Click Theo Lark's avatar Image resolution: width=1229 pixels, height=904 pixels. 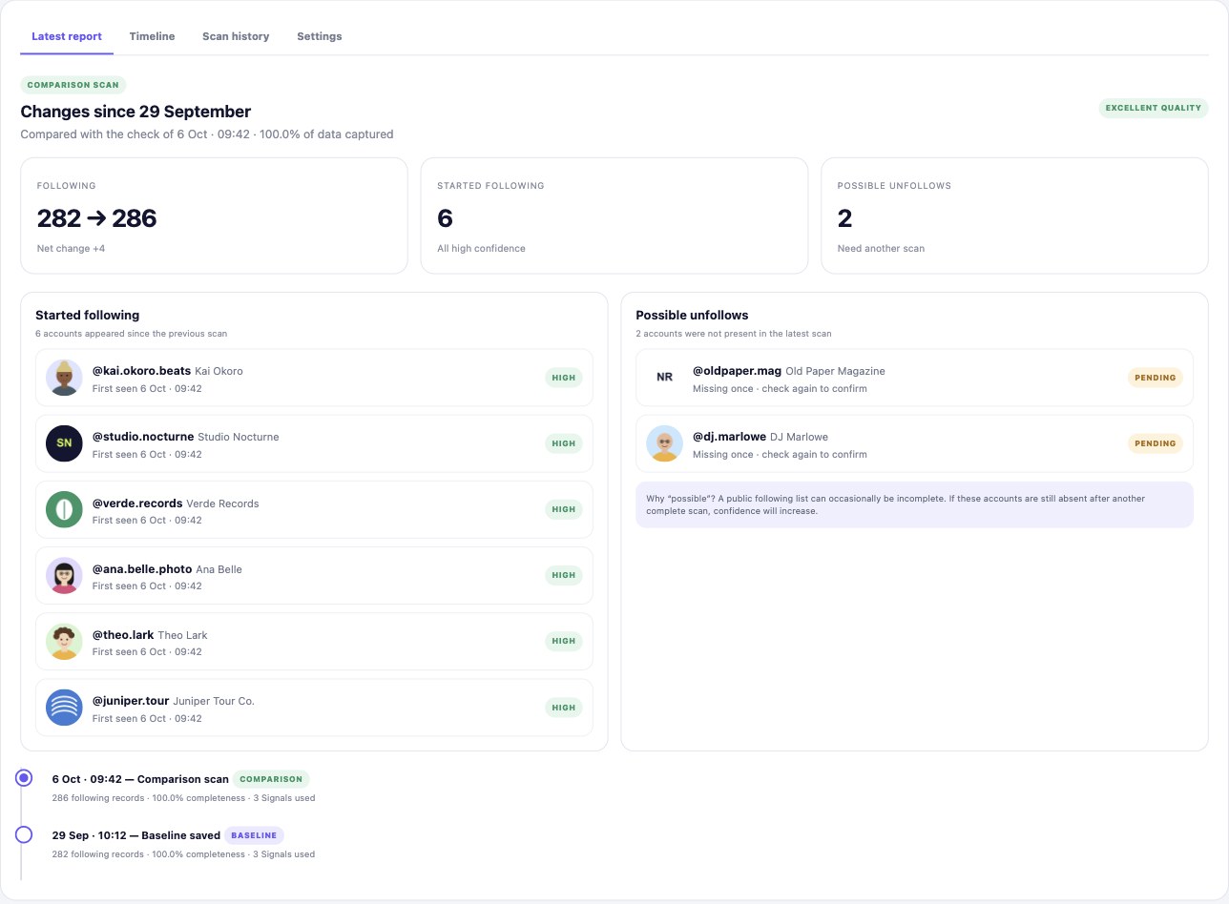point(64,641)
